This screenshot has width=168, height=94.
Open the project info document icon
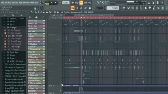click(x=145, y=8)
